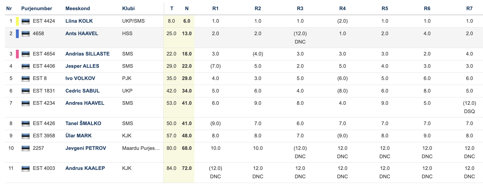Sort table by the N column header
Screen dimensions: 483x184
coord(187,8)
